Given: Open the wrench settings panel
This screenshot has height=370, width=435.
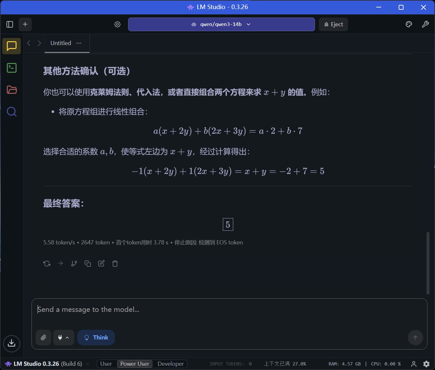Looking at the screenshot, I should click(x=425, y=24).
